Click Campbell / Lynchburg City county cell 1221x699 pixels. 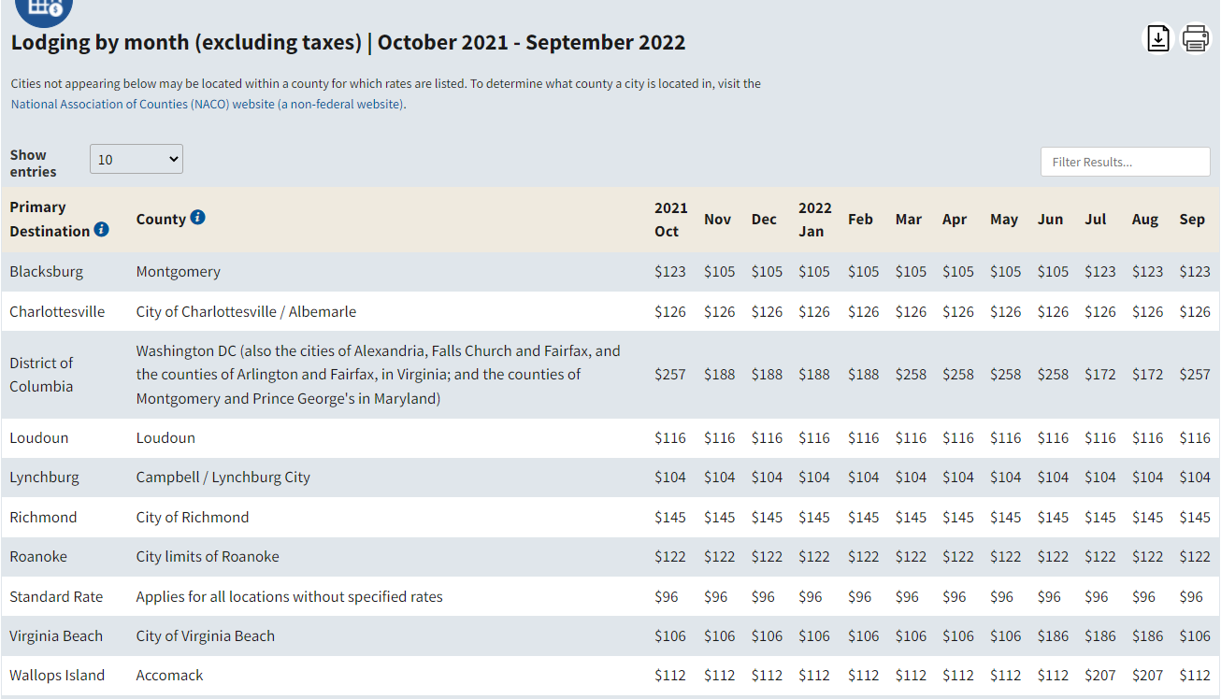(223, 477)
